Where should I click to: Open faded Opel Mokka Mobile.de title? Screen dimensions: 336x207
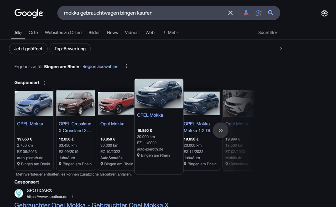click(237, 124)
